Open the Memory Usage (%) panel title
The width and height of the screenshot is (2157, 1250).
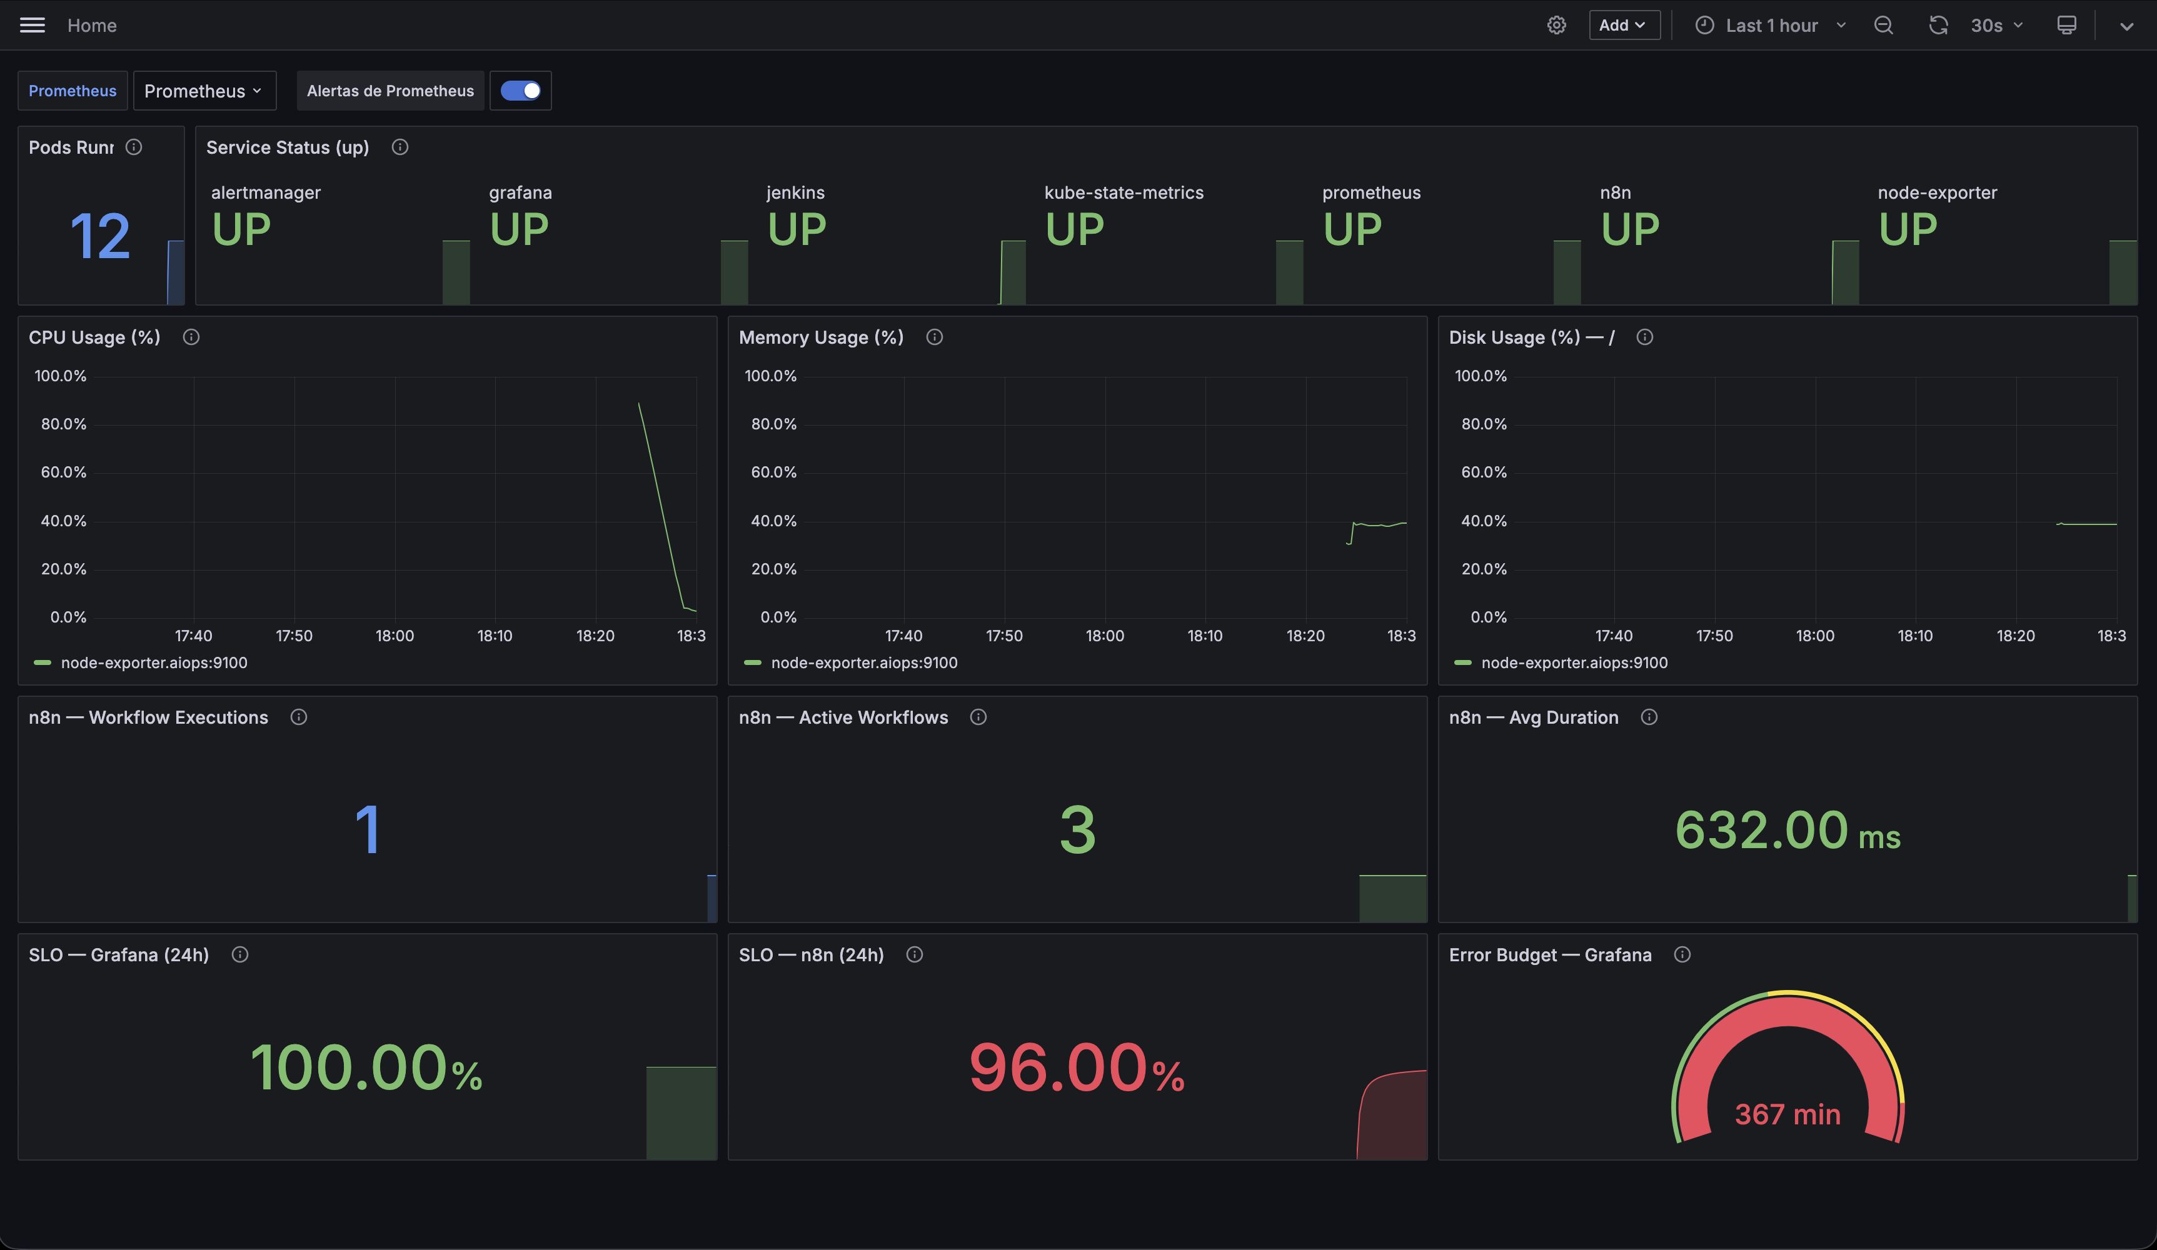[821, 337]
